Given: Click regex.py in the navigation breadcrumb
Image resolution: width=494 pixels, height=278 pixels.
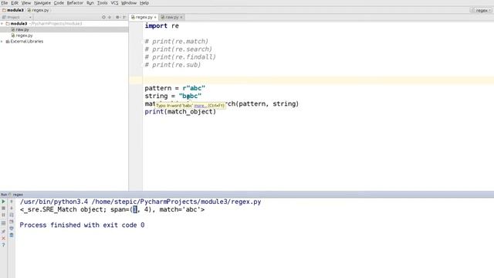Looking at the screenshot, I should [38, 10].
